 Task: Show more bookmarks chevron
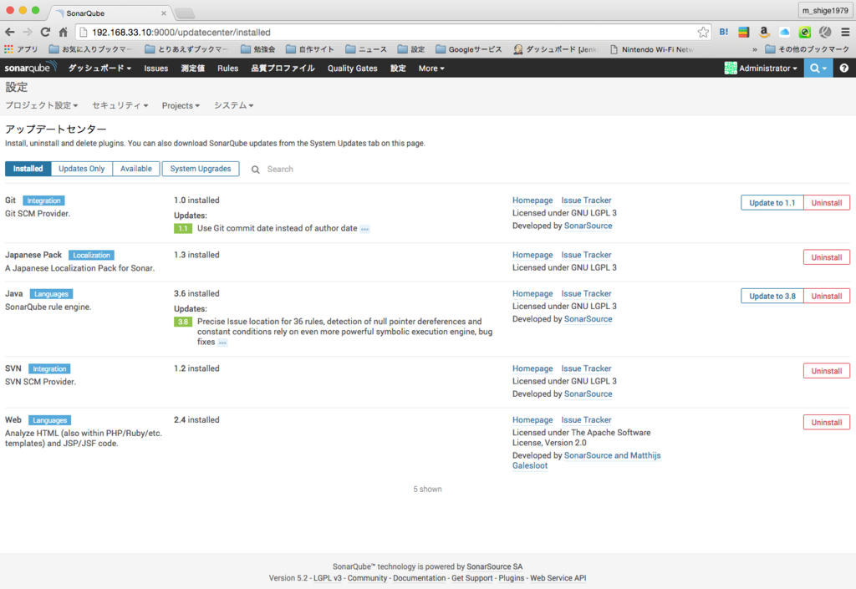tap(755, 49)
